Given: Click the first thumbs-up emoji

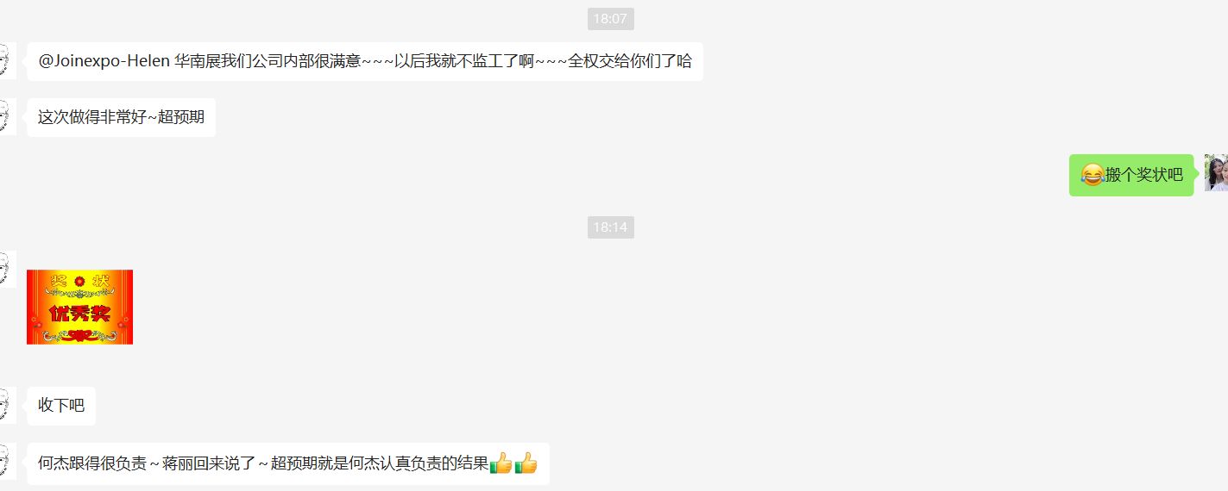Looking at the screenshot, I should point(501,463).
